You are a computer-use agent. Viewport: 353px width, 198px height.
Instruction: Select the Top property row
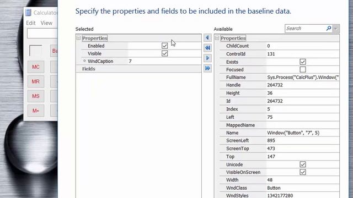(x=280, y=156)
